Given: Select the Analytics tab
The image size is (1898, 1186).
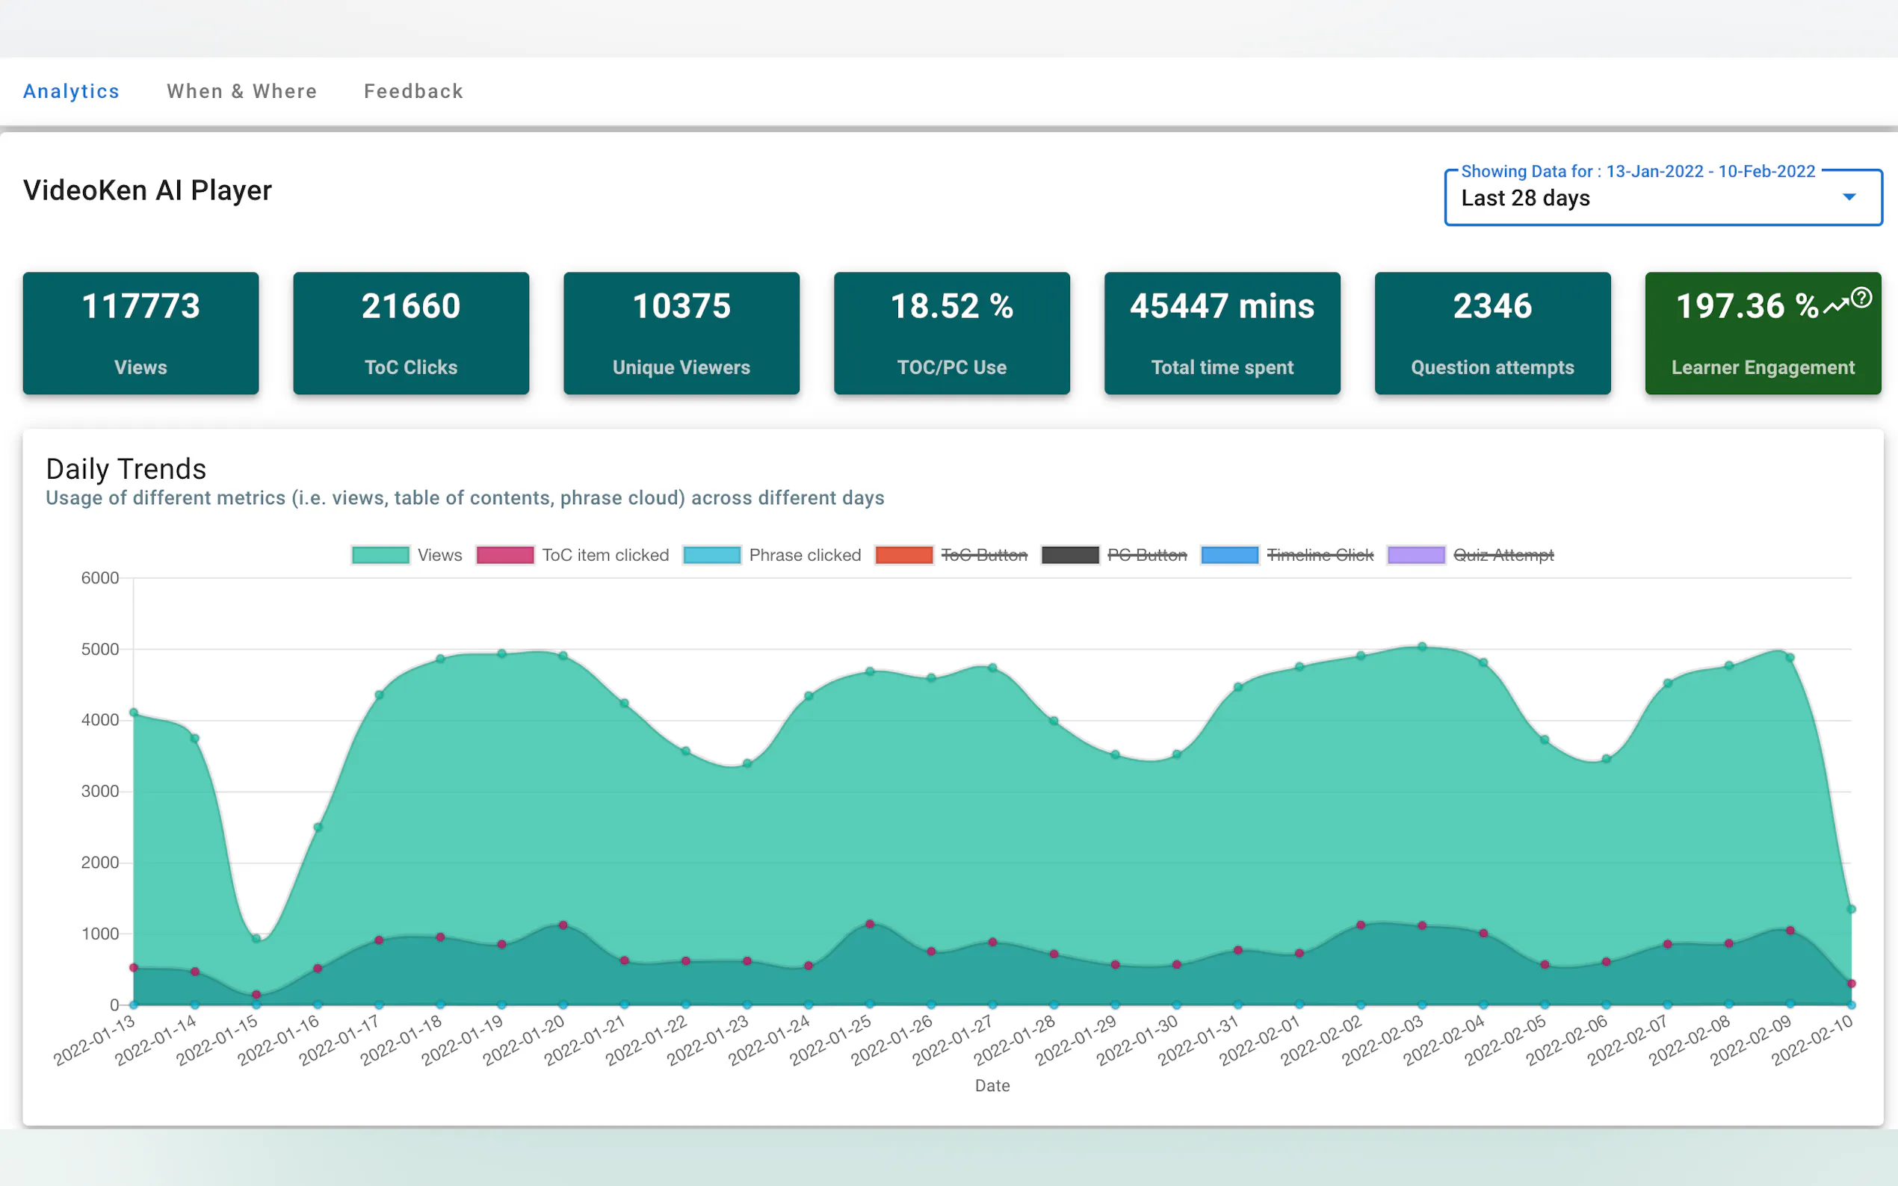Looking at the screenshot, I should pos(72,92).
